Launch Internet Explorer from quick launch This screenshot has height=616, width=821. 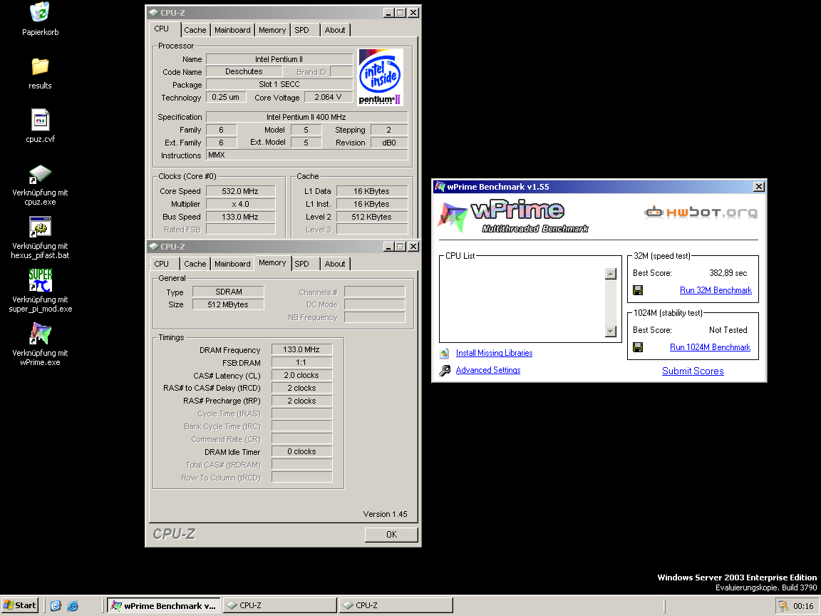coord(73,605)
